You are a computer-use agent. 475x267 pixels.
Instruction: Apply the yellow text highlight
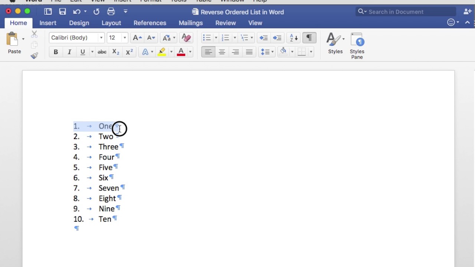coord(162,52)
